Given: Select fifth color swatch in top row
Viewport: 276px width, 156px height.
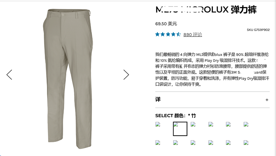Looking at the screenshot, I should click(228, 124).
